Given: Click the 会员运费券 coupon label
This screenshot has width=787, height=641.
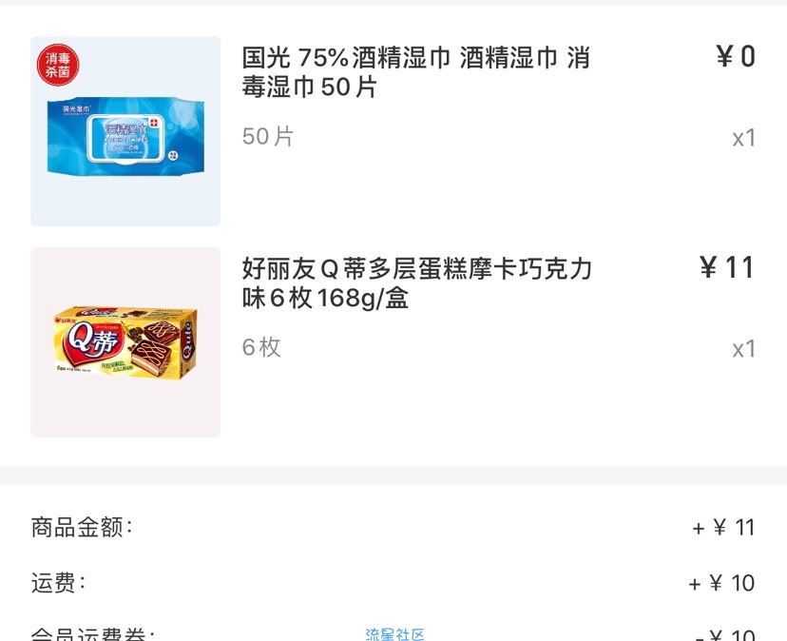Looking at the screenshot, I should point(93,634).
